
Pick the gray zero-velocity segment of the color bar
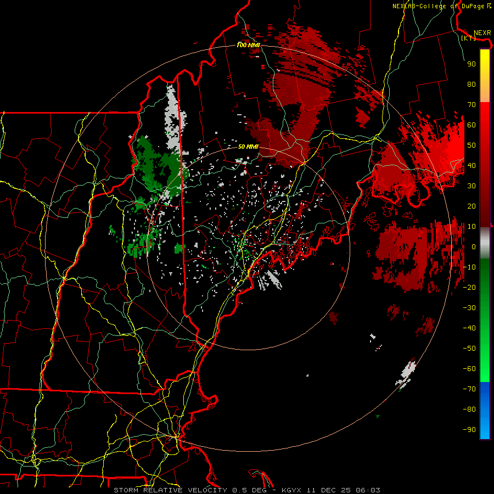pos(485,243)
